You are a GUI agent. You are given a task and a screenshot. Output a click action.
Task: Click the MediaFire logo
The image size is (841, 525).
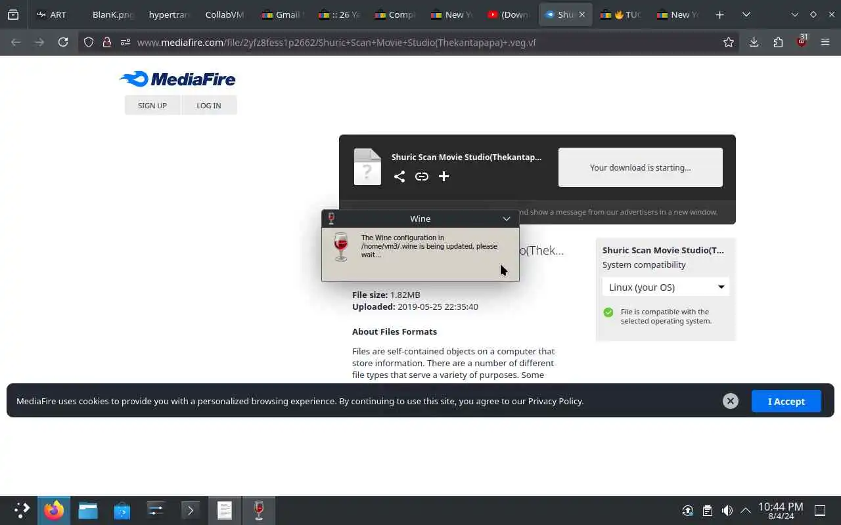click(x=177, y=79)
